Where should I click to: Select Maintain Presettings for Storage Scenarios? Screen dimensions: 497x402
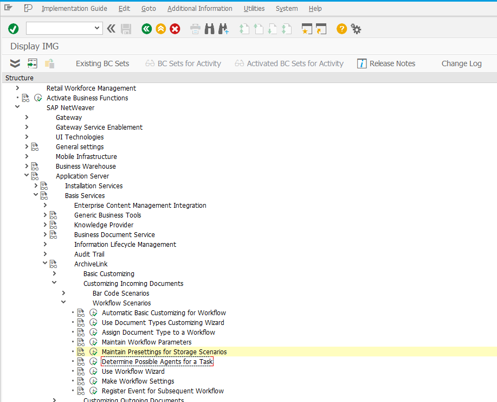[164, 352]
